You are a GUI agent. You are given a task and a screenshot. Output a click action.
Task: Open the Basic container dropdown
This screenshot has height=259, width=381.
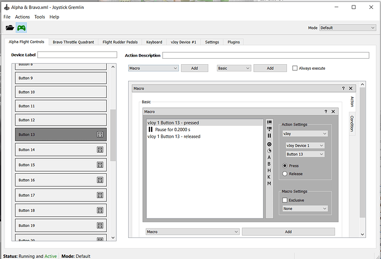tap(234, 68)
